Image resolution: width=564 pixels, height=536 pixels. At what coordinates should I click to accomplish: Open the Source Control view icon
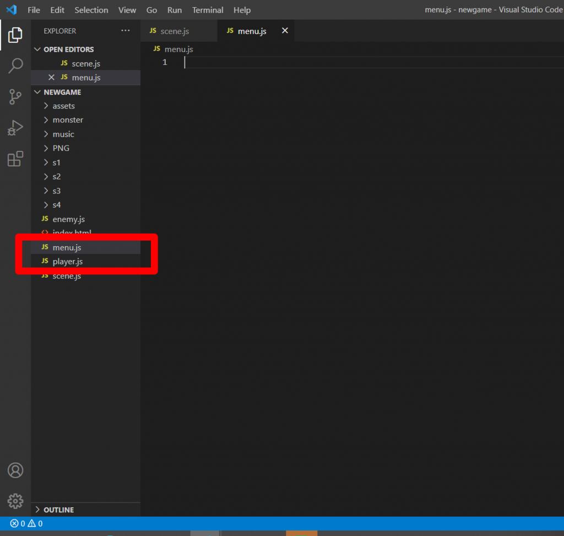(x=15, y=97)
